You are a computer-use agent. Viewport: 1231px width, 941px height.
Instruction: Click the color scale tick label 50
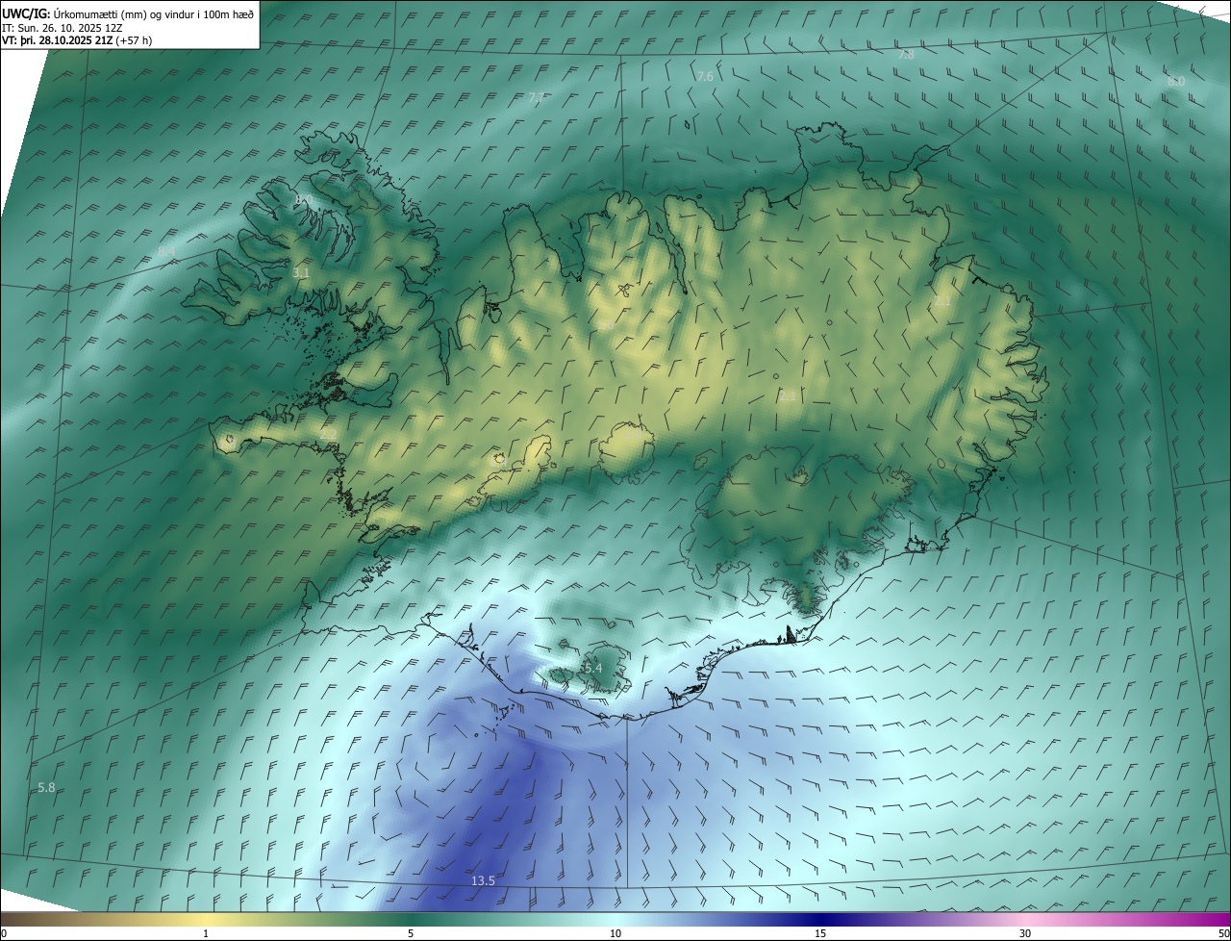tap(1224, 933)
